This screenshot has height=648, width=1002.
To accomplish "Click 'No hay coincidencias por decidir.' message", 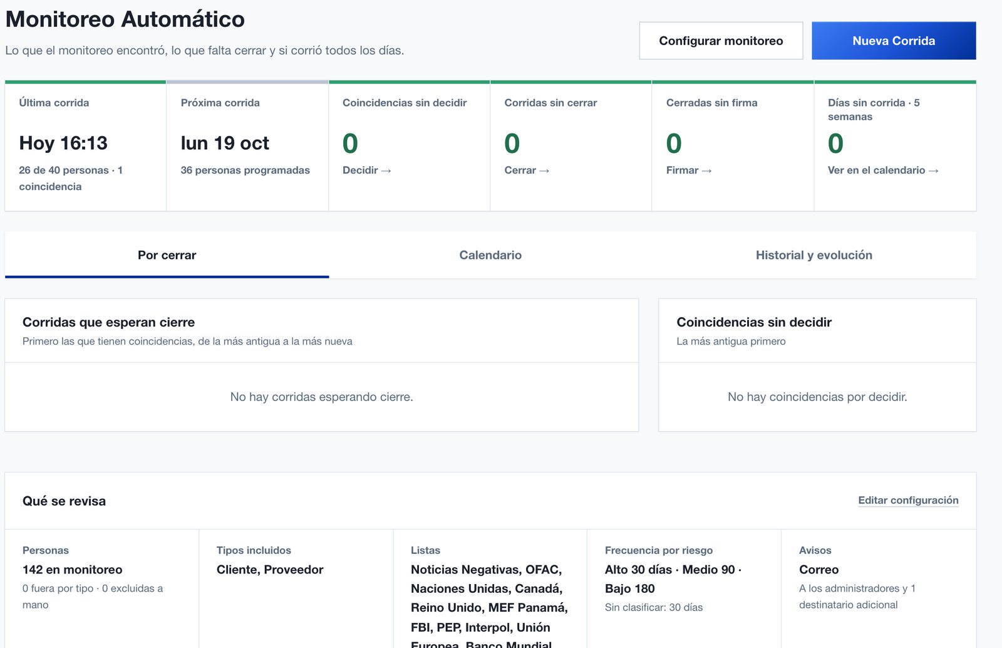I will point(817,397).
